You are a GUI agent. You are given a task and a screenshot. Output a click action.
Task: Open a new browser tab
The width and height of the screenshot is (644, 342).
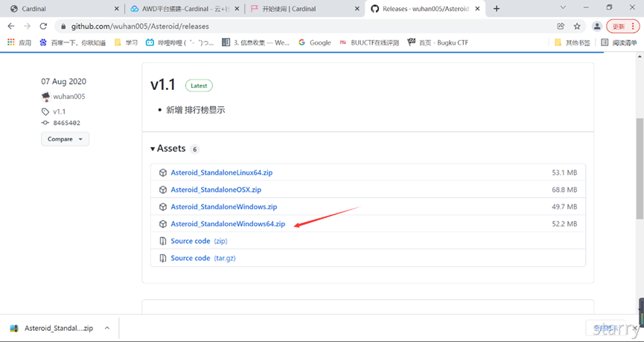click(497, 9)
